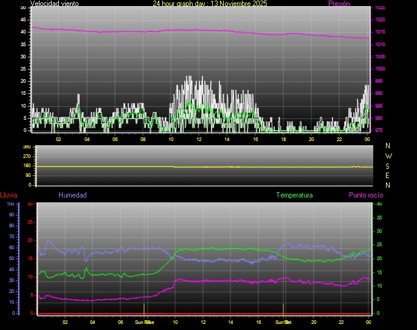
Task: Click hour 12 under the wind speed chart
Action: tap(199, 139)
